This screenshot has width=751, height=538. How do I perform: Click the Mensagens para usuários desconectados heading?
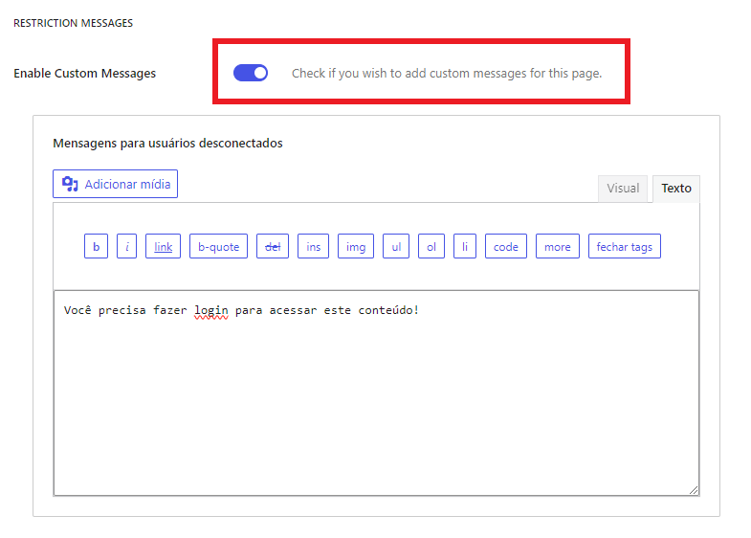pyautogui.click(x=167, y=144)
